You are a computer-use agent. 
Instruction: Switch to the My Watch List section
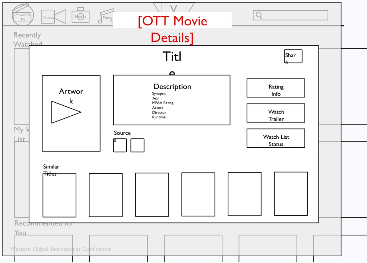(20, 135)
